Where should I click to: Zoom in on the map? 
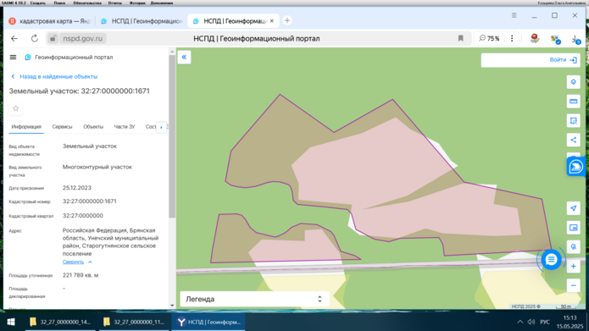573,267
